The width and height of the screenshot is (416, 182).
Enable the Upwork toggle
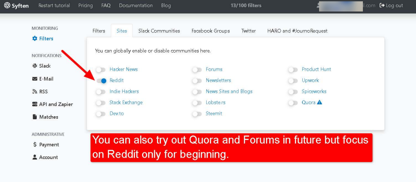click(293, 81)
